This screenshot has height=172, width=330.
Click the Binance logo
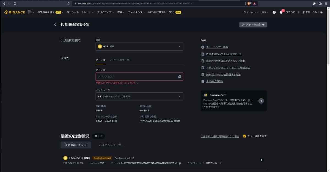click(14, 12)
